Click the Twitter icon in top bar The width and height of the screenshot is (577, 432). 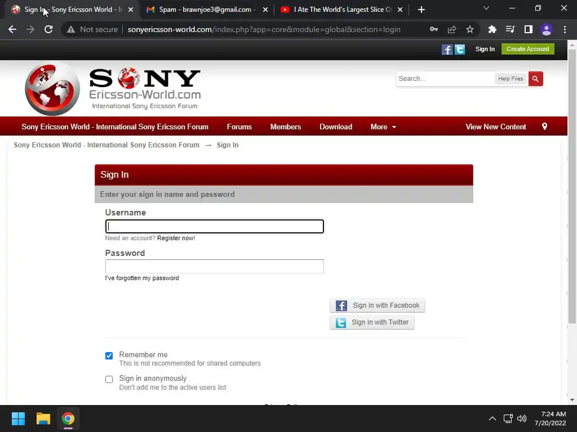click(x=460, y=49)
